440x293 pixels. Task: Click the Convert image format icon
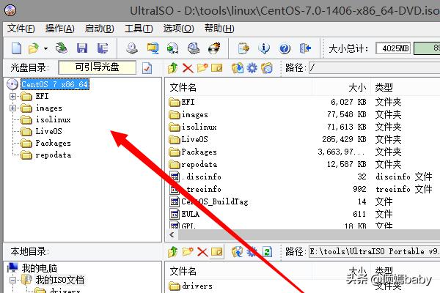click(x=172, y=48)
